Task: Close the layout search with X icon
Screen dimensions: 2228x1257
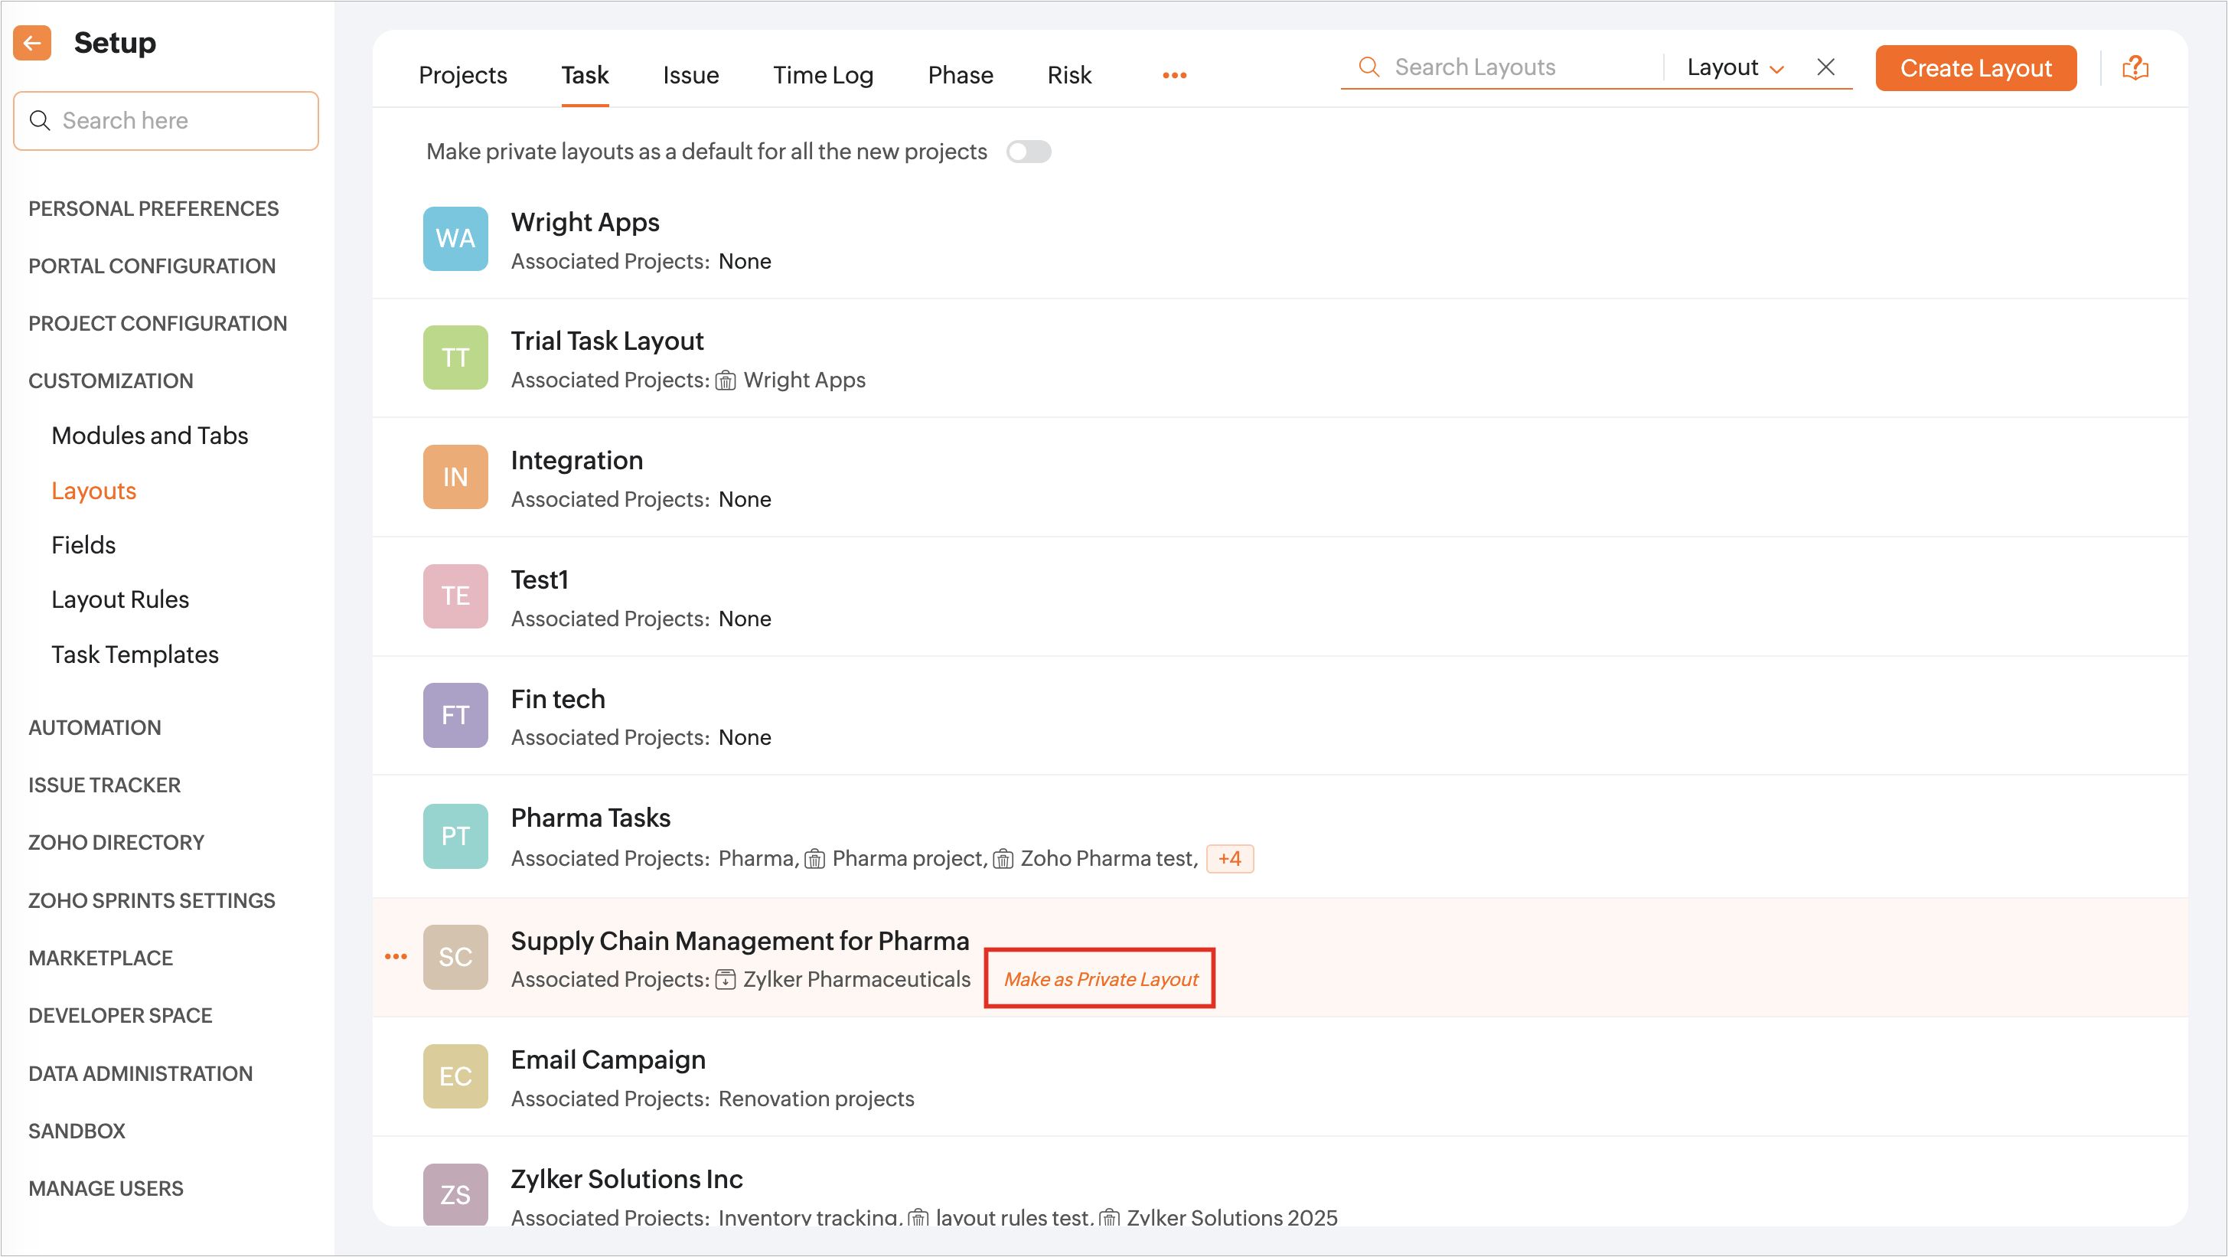Action: point(1826,67)
